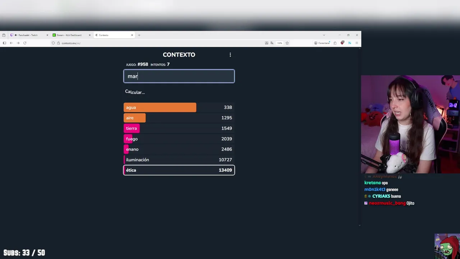The height and width of the screenshot is (259, 460).
Task: Expand the list all tabs chevron
Action: point(324,35)
